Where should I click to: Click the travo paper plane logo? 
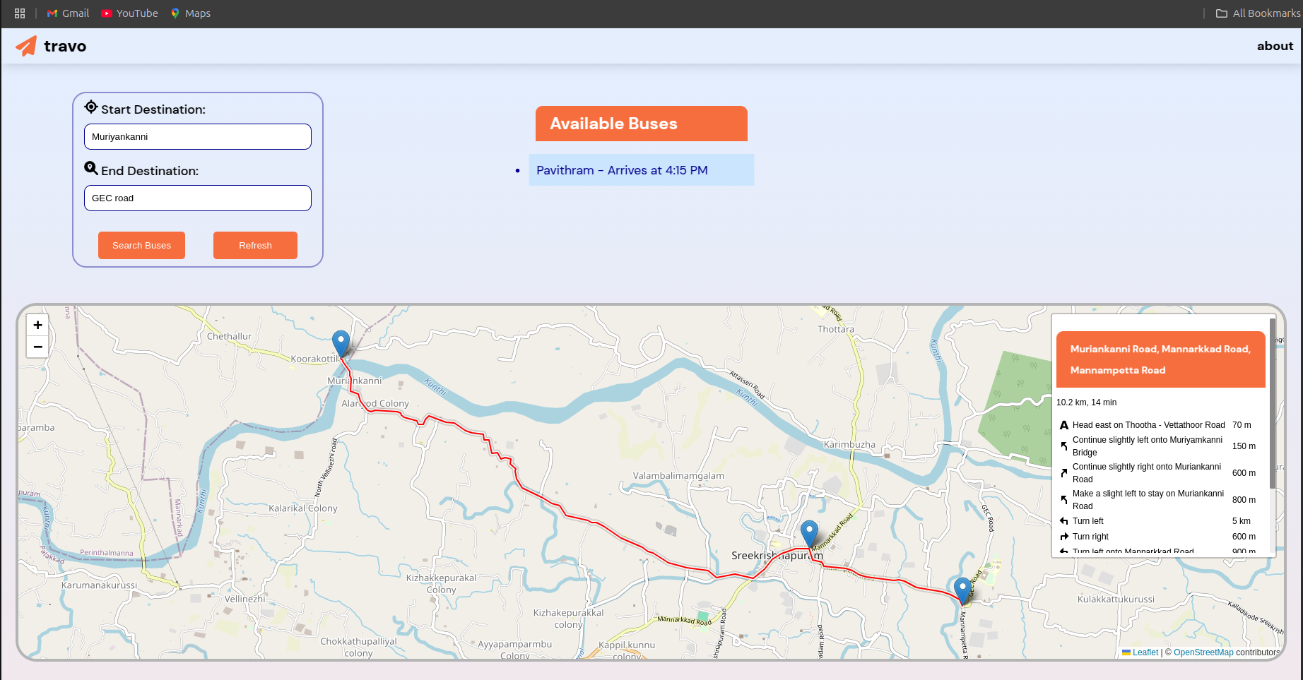coord(26,46)
